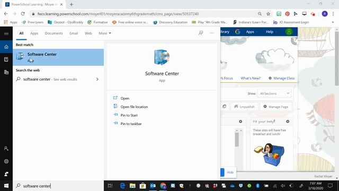
Task: Open the user account icon in the Start sidebar
Action: 6,149
